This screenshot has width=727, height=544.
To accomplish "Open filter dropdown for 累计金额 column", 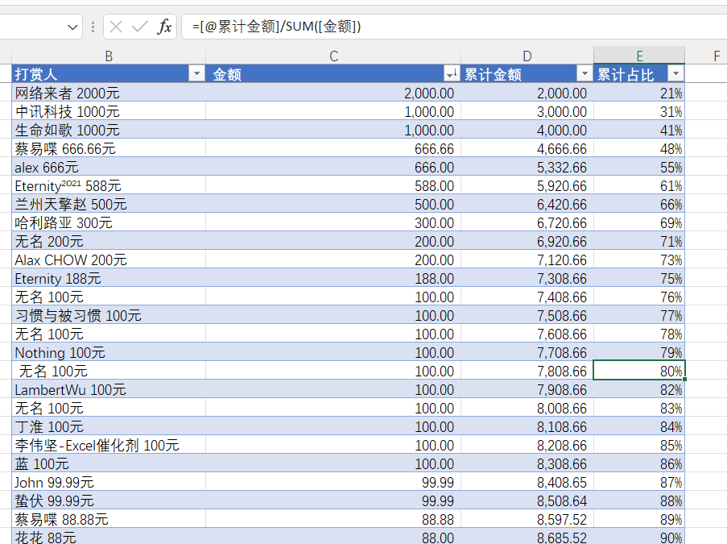I will coord(584,73).
